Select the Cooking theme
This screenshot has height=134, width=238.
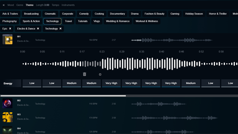coord(99,14)
